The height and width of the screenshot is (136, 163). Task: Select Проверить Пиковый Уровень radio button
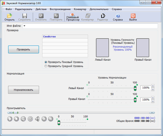click(x=46, y=62)
